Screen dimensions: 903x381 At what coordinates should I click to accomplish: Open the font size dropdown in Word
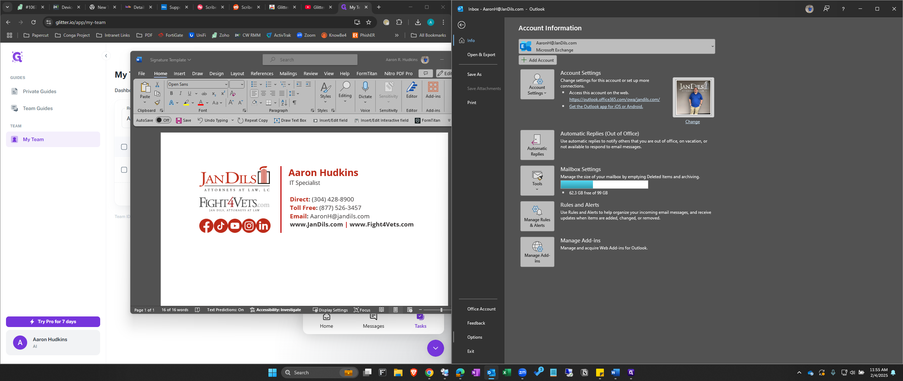(x=242, y=84)
